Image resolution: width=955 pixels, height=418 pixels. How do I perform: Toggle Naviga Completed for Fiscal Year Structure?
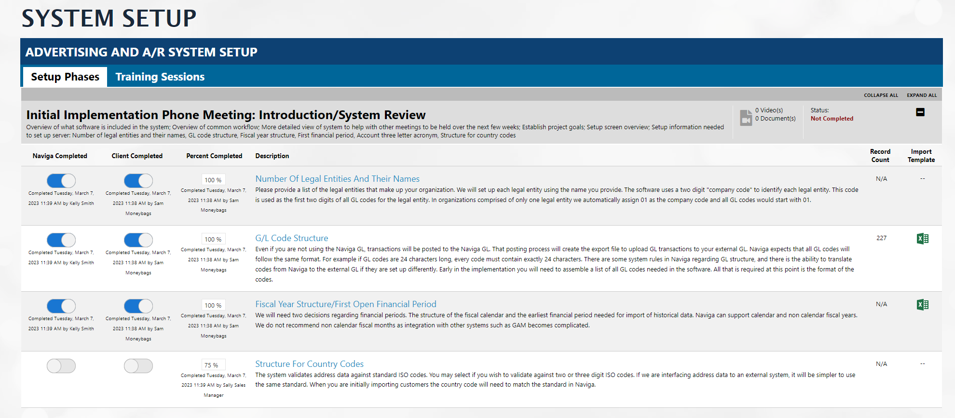[x=61, y=306]
